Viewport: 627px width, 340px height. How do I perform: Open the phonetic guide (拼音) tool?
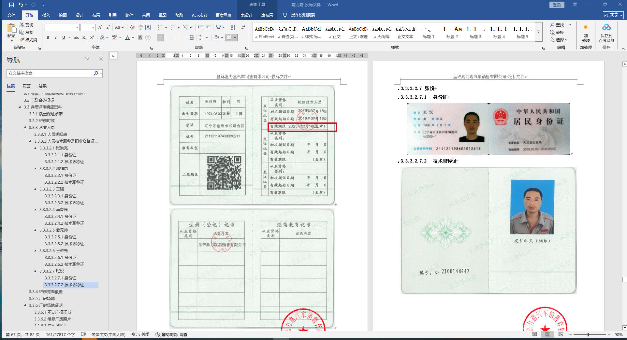pos(140,27)
